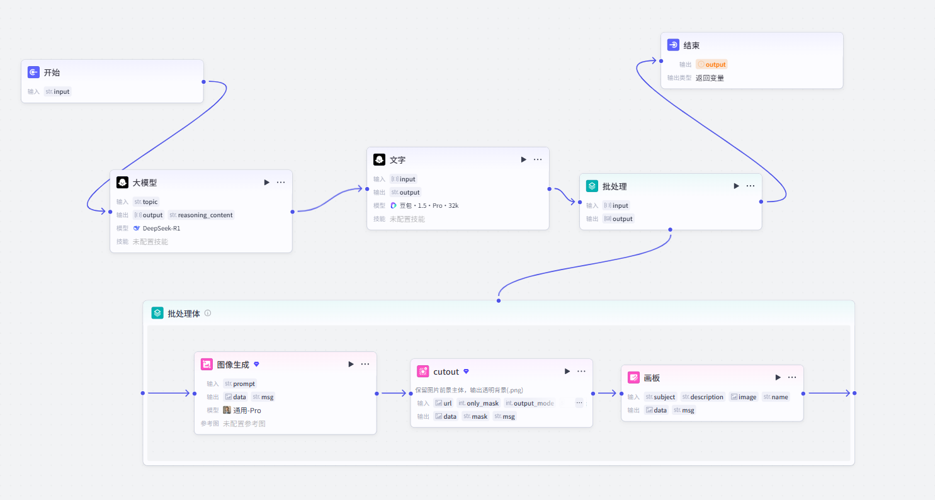
Task: Run the 大模型 node with play button
Action: 266,183
